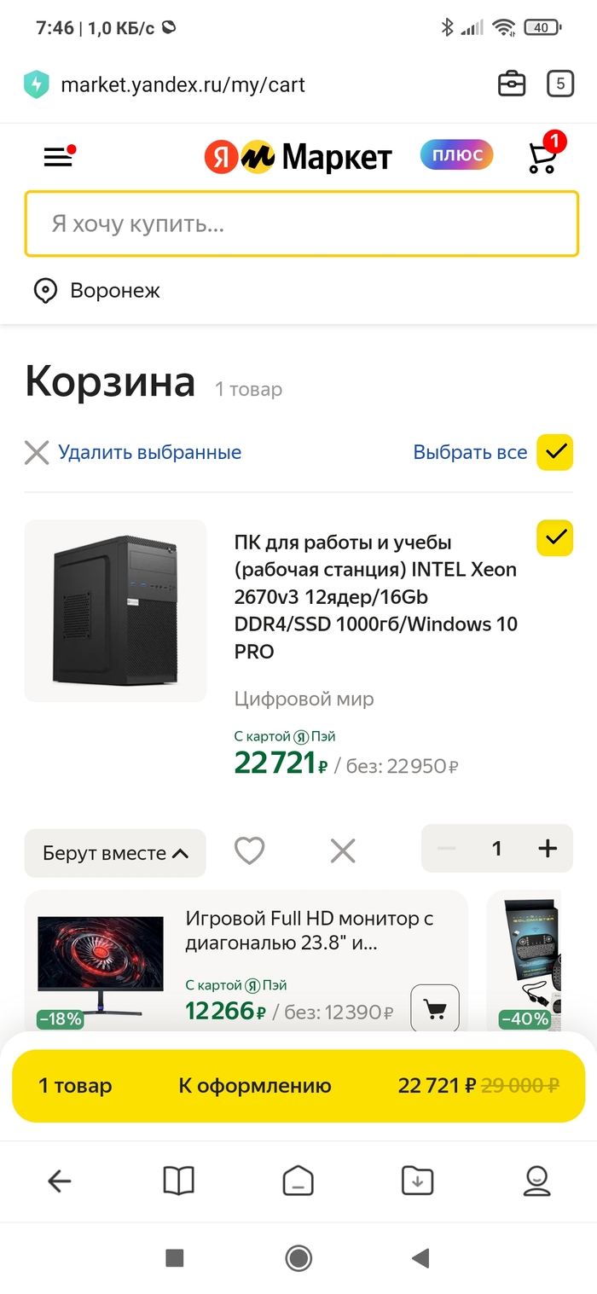Open the Xeon PC product thumbnail

coord(115,611)
